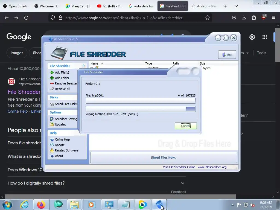The width and height of the screenshot is (280, 210).
Task: Show hidden system tray icons
Action: click(232, 205)
